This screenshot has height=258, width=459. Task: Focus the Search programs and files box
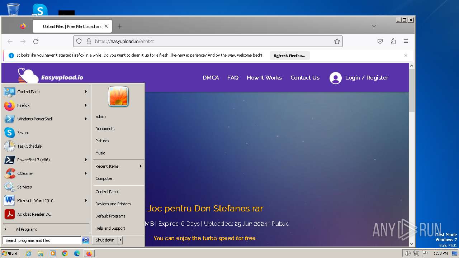point(42,240)
